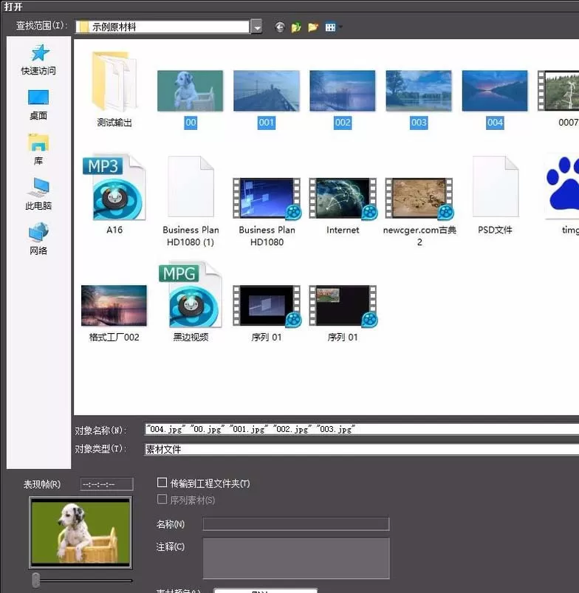Open the view menu icon
Image resolution: width=579 pixels, height=593 pixels.
331,27
